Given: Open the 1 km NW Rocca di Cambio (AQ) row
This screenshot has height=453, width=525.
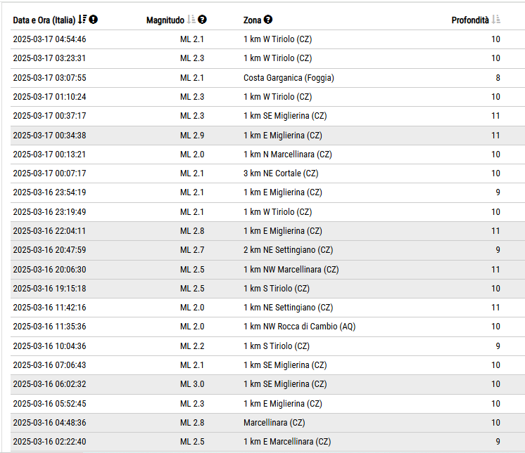Looking at the screenshot, I should (267, 327).
